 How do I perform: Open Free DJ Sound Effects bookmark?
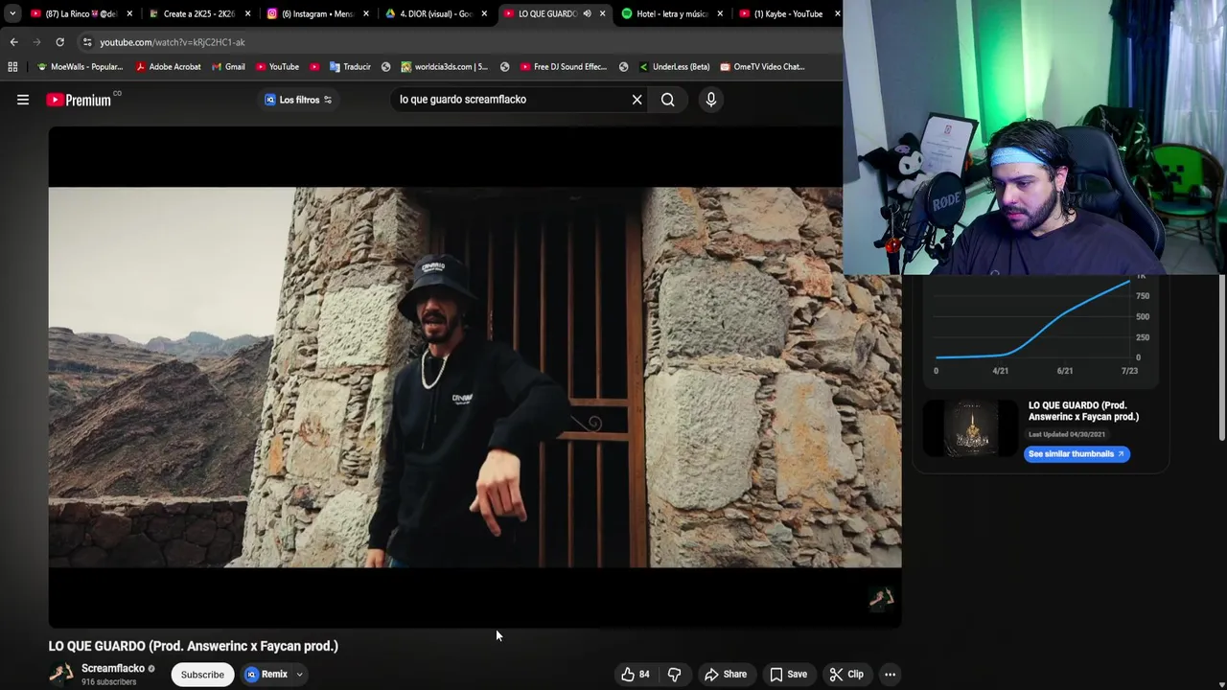tap(564, 67)
